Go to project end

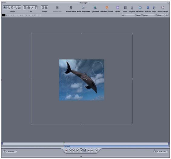pyautogui.click(x=74, y=150)
